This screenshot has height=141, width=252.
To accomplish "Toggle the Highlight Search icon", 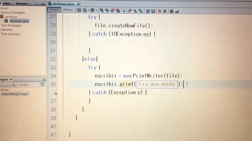I will click(118, 11).
